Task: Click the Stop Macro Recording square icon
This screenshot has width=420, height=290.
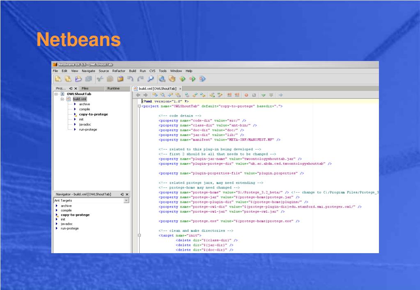Action: coord(254,95)
